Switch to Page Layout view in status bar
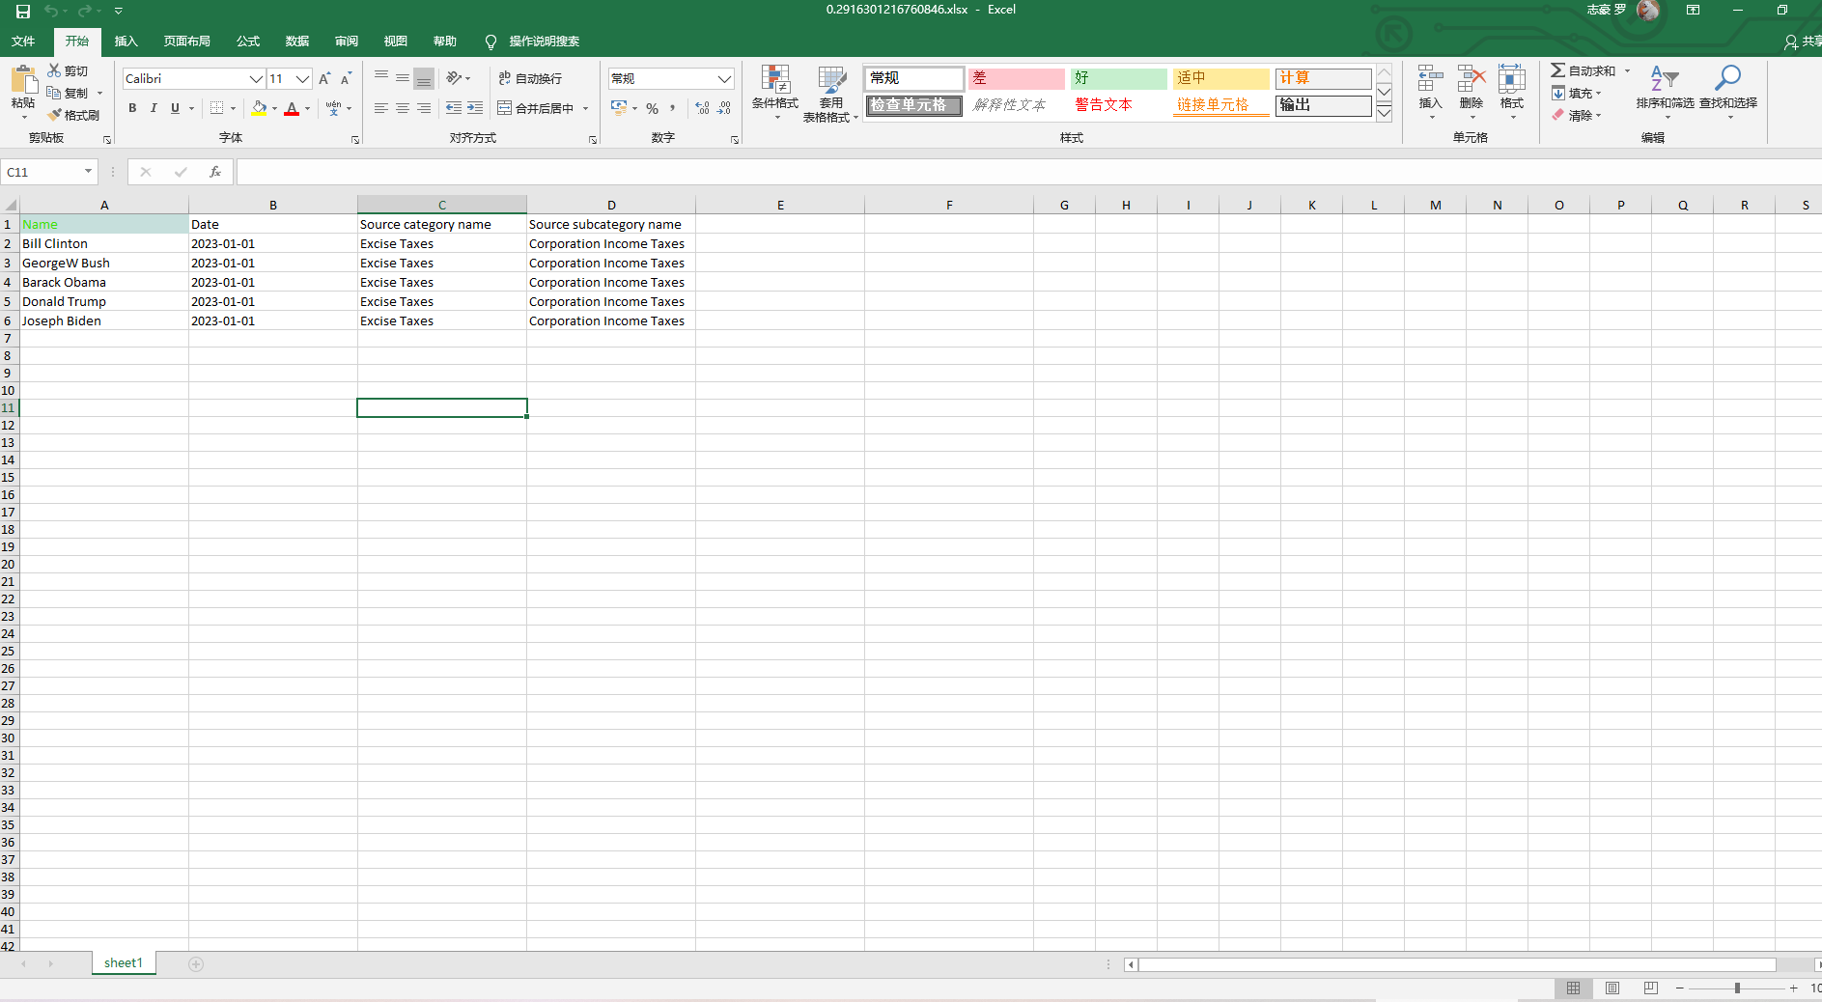The height and width of the screenshot is (1002, 1822). (x=1612, y=988)
